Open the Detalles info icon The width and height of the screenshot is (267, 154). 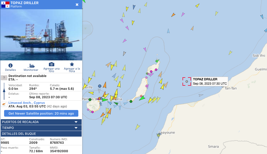click(10, 65)
